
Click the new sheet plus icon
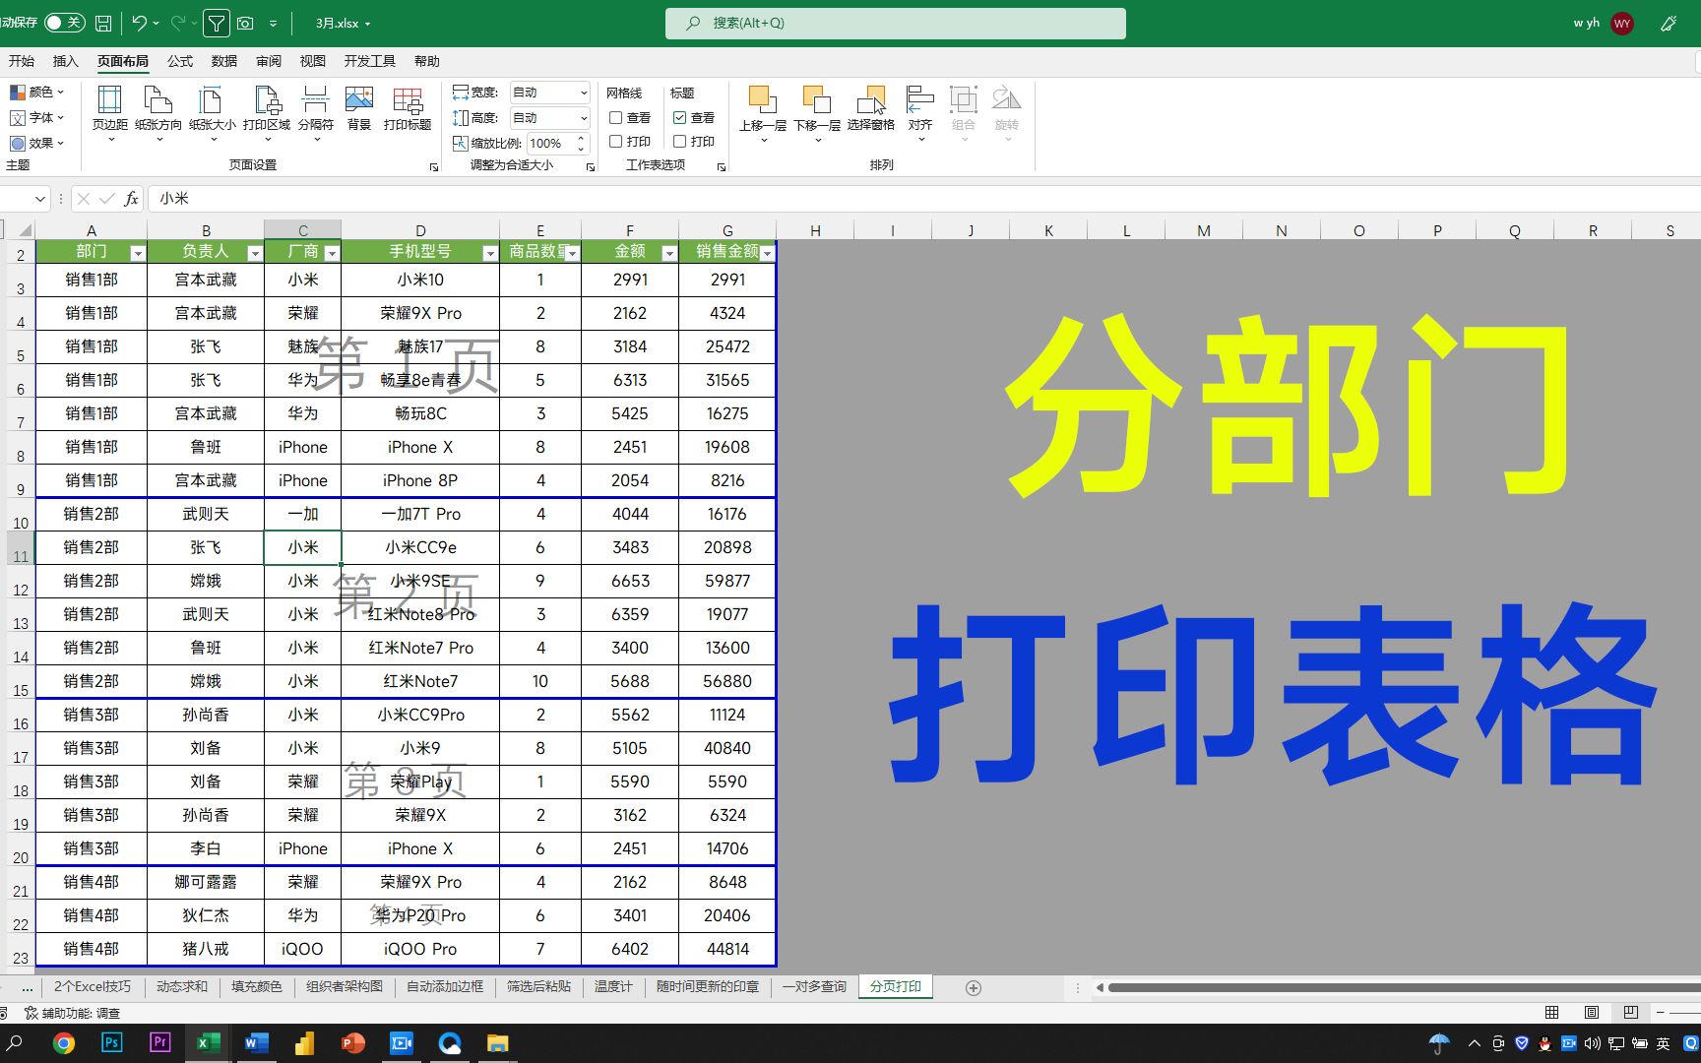coord(974,987)
